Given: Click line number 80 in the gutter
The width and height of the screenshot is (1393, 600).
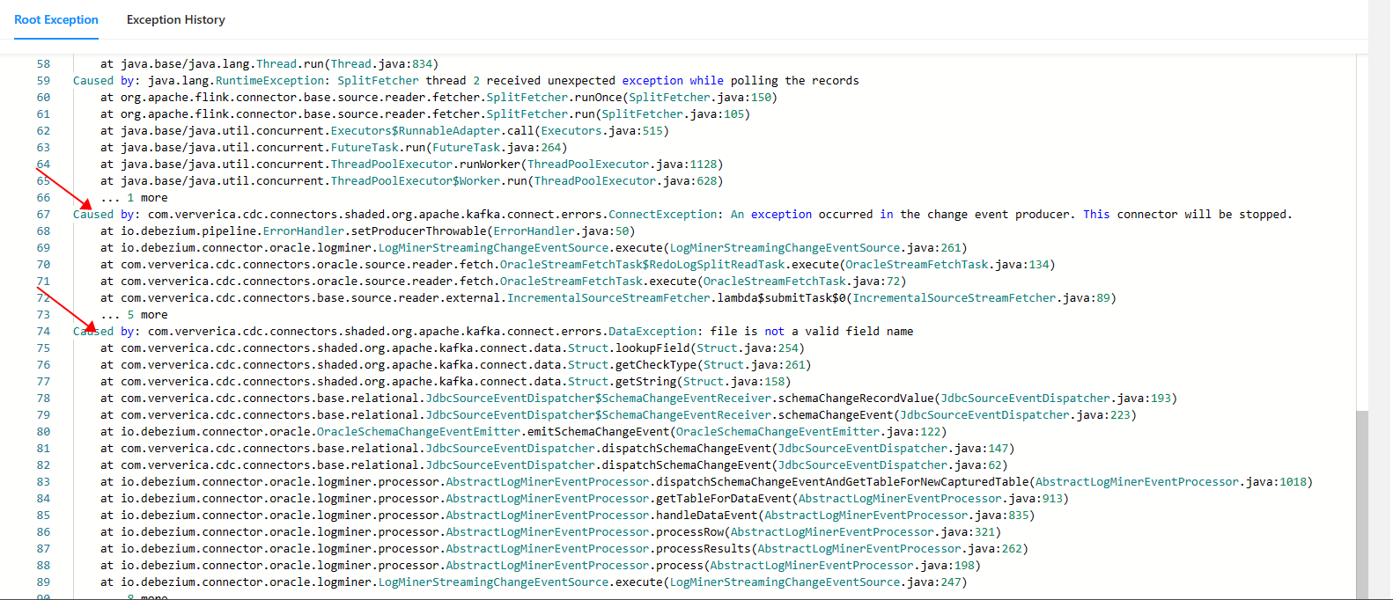Looking at the screenshot, I should tap(43, 431).
